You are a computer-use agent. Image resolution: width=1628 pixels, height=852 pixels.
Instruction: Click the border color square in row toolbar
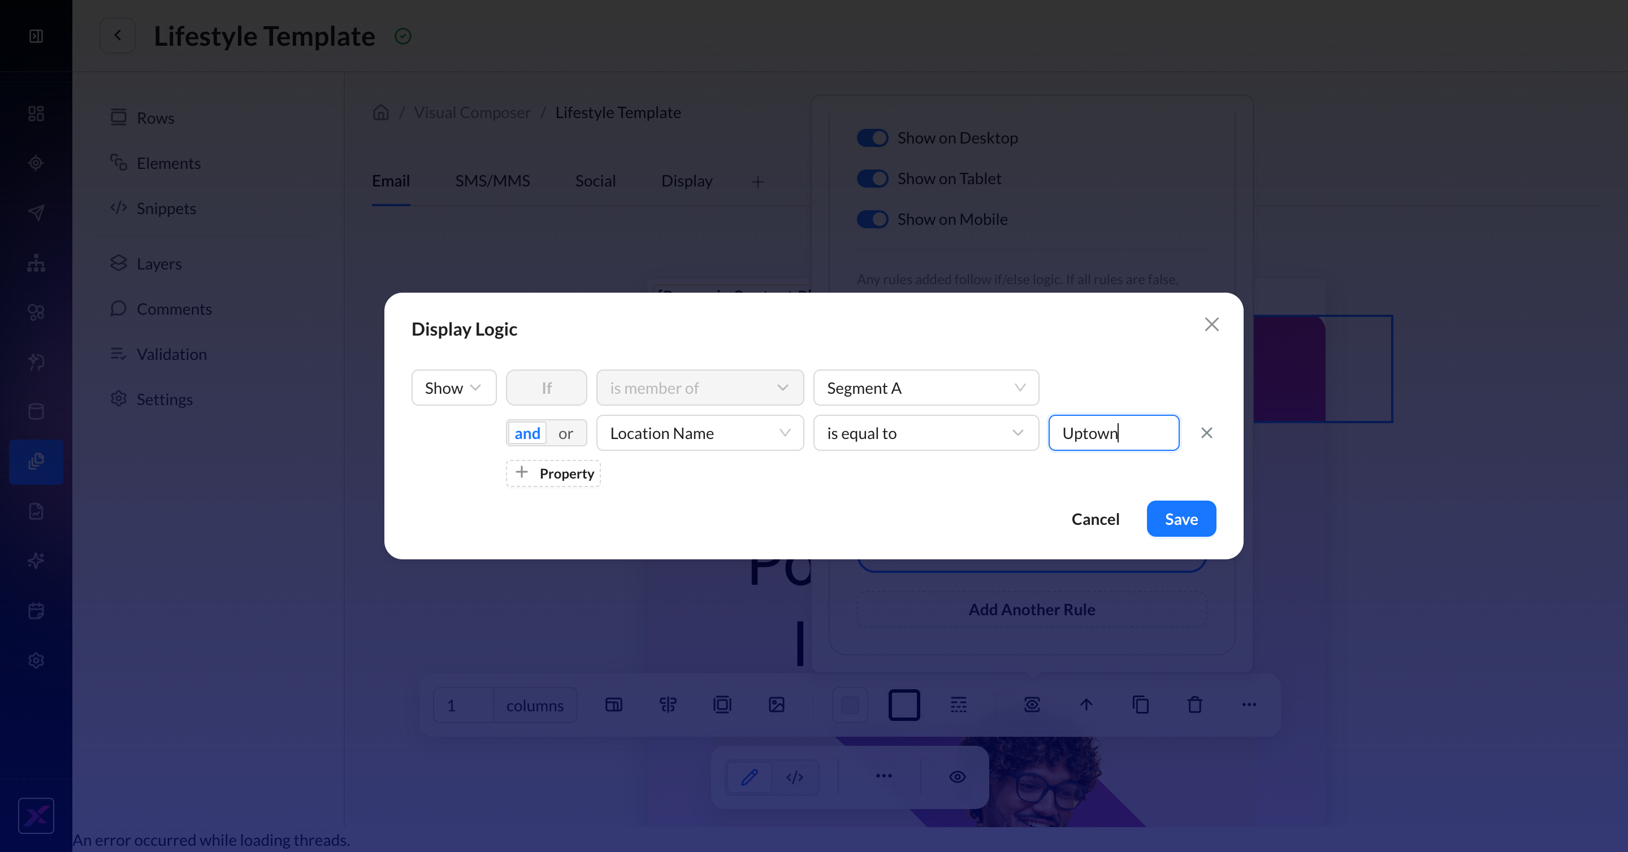(x=904, y=705)
